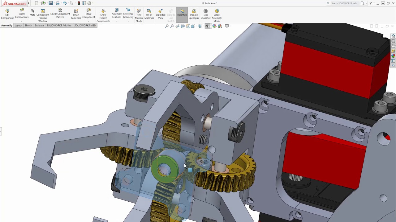Create an Exploded View
This screenshot has height=222, width=396.
[161, 14]
